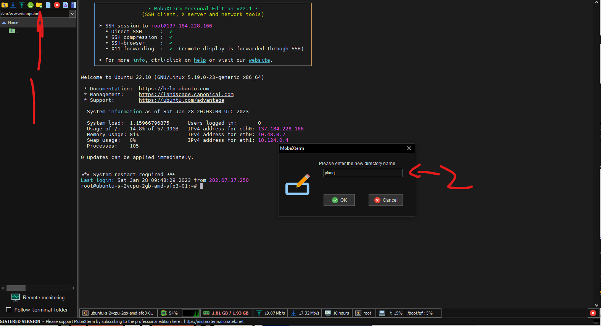This screenshot has height=326, width=601.
Task: Click the rename icon with letter A
Action: (66, 5)
